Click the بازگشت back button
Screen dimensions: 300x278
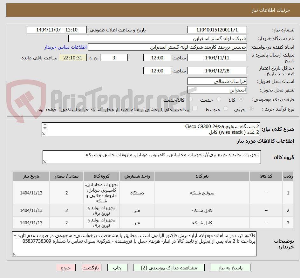[x=92, y=268]
